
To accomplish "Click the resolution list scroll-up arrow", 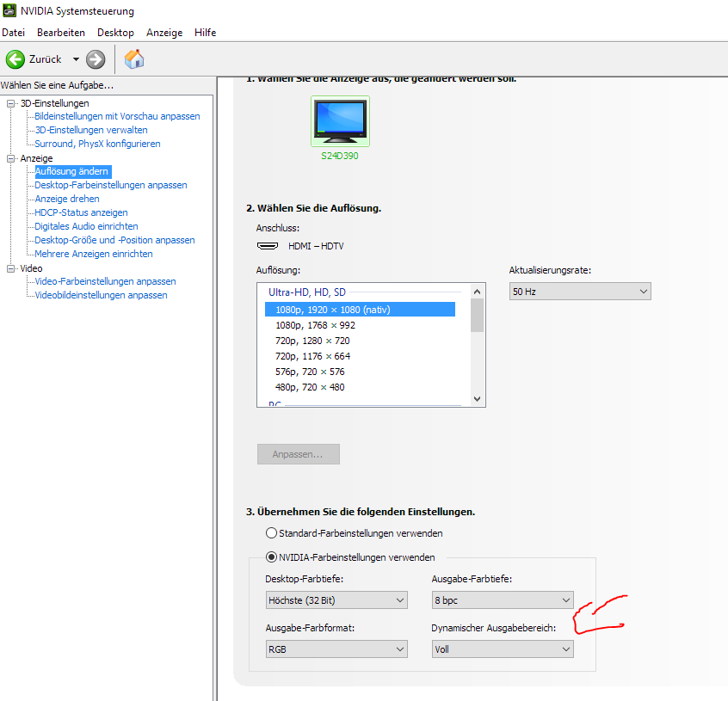I will point(477,292).
